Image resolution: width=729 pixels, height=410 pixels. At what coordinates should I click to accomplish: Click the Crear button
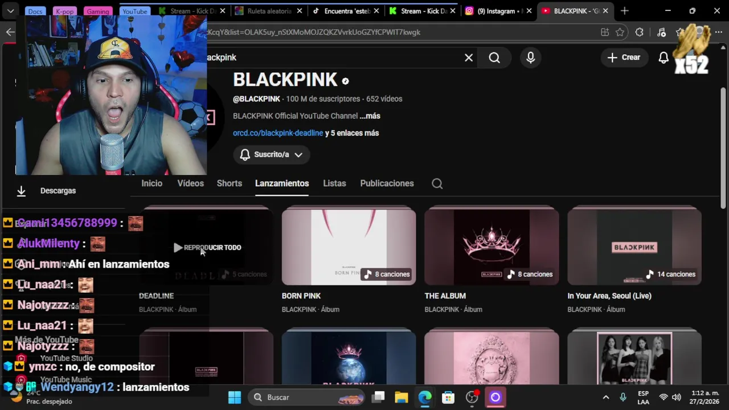(x=624, y=58)
